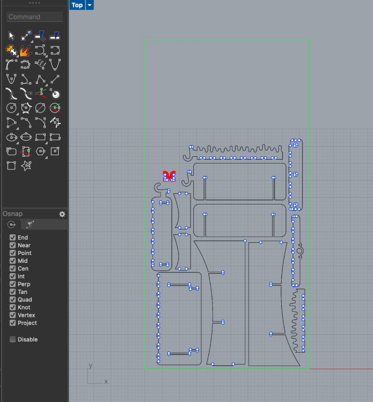Open Osnap panel gear settings

click(x=62, y=214)
